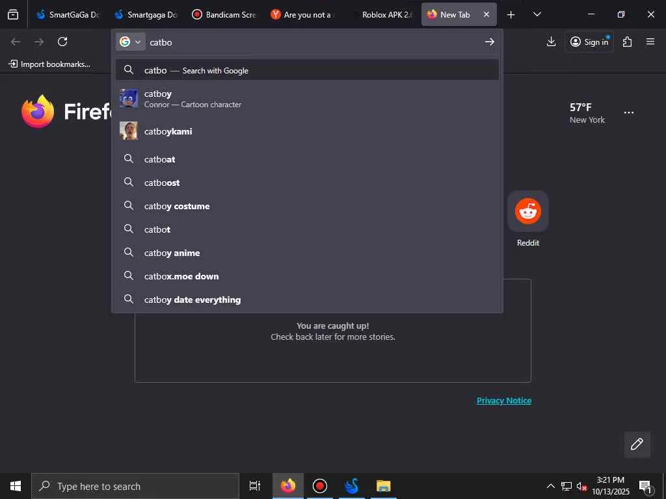The width and height of the screenshot is (666, 499).
Task: Select the catboost suggestion
Action: [307, 183]
